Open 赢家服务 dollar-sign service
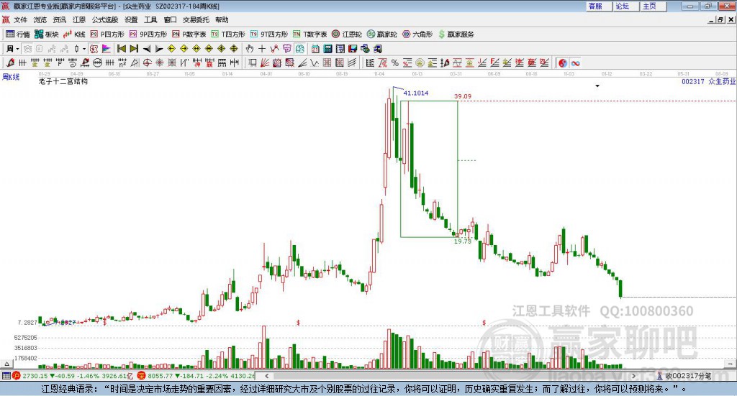The image size is (737, 396). (456, 34)
